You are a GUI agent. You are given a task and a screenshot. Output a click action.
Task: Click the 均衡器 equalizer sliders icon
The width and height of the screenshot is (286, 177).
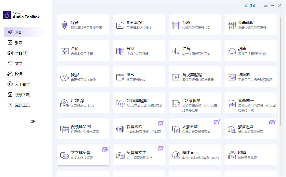232,77
